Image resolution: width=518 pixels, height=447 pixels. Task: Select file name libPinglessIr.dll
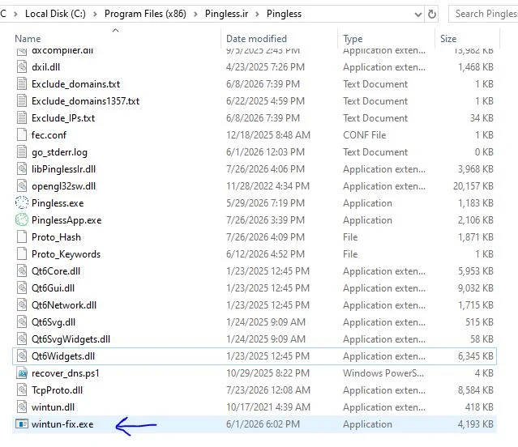tap(63, 169)
